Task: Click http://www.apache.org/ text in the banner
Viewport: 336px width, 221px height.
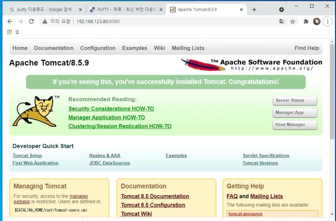Action: pos(272,69)
